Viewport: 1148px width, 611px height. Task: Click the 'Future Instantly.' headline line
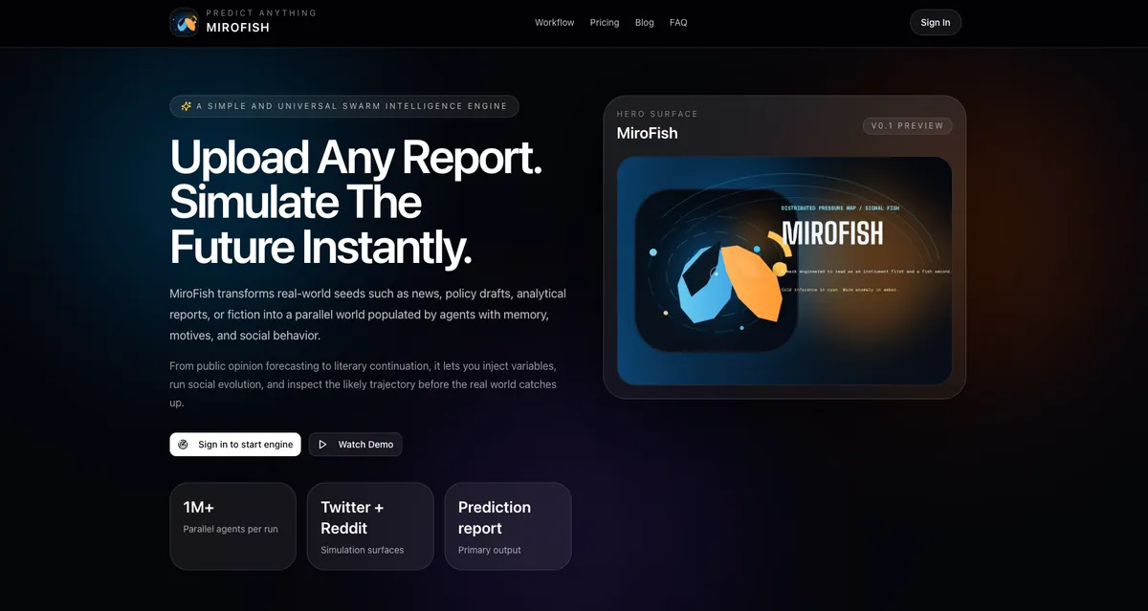321,248
